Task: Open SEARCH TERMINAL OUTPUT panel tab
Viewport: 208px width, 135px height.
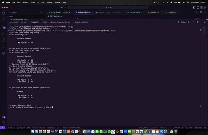Action: pyautogui.click(x=61, y=22)
